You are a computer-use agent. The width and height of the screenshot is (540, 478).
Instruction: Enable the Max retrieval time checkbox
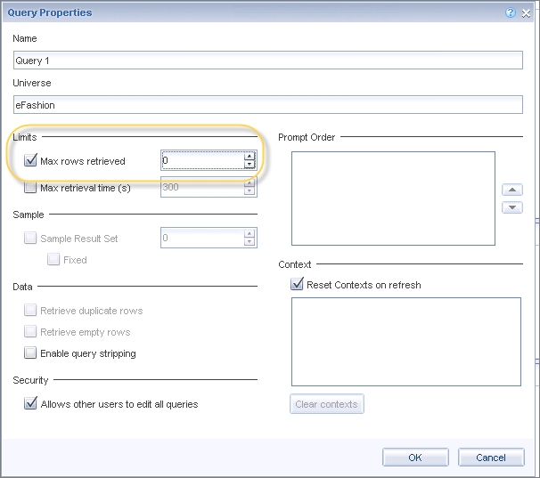[31, 188]
